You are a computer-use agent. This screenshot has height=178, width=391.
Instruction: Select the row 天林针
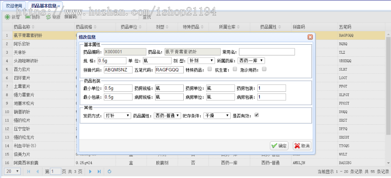194,52
